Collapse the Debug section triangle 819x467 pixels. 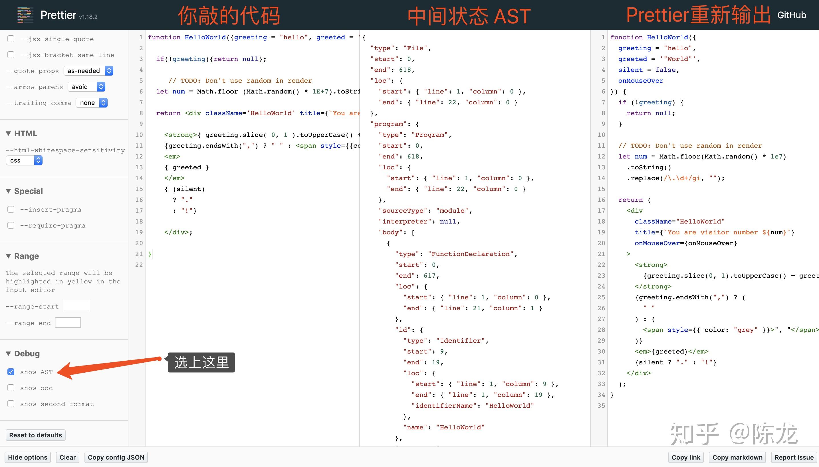click(x=9, y=354)
